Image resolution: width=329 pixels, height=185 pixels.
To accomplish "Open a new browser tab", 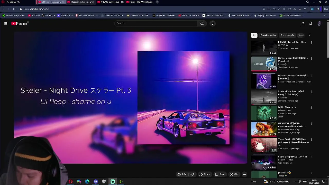I will (157, 2).
